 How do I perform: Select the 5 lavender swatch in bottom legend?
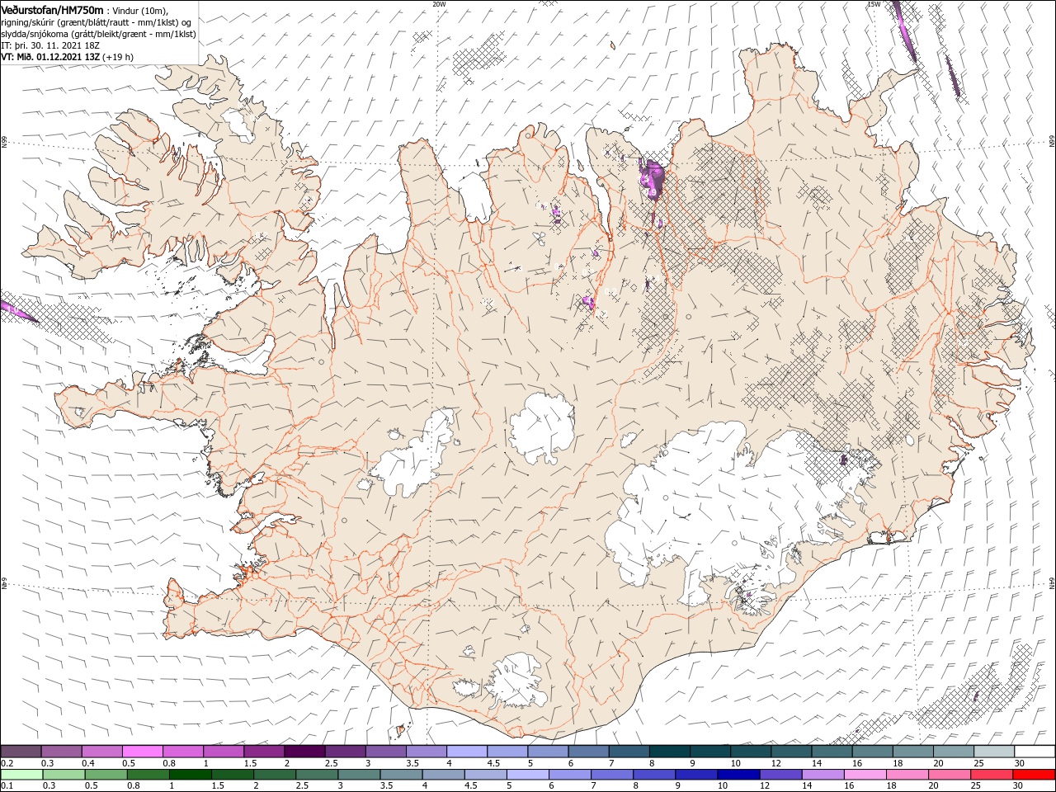[x=527, y=775]
